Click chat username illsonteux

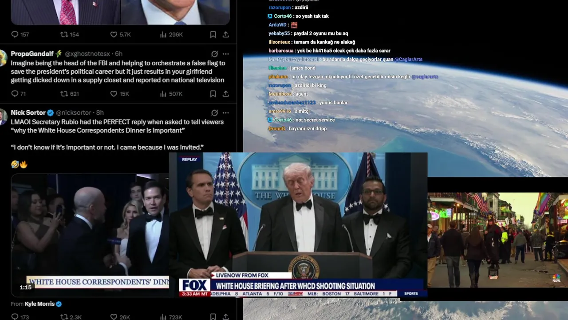pos(280,42)
